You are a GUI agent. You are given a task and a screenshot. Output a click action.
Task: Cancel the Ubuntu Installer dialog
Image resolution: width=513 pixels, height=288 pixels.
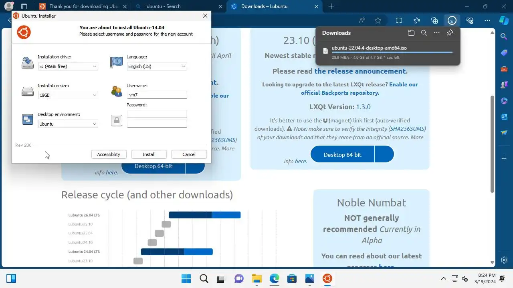click(x=189, y=154)
